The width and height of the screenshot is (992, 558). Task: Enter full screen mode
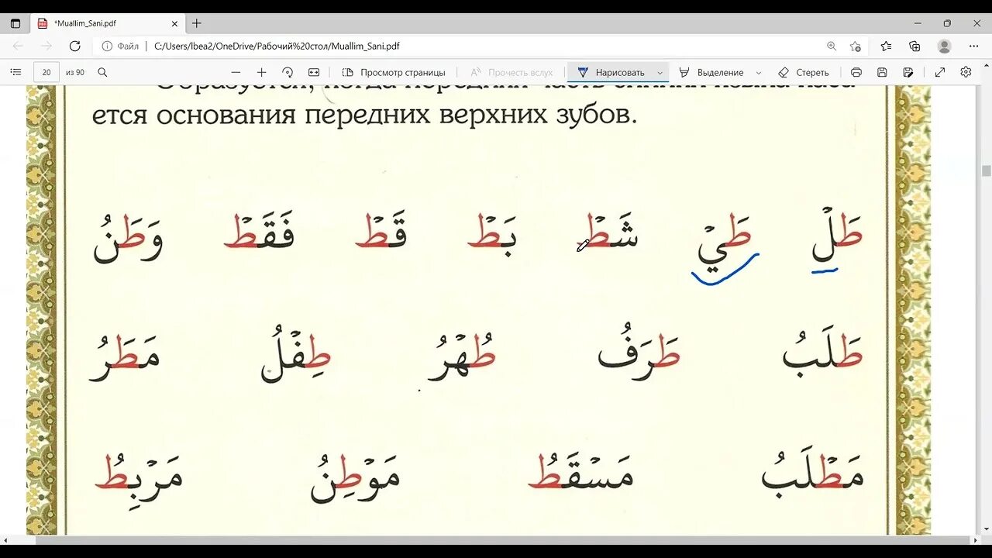coord(940,72)
